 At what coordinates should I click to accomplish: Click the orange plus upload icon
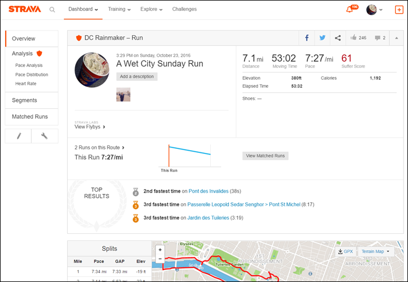[x=399, y=10]
